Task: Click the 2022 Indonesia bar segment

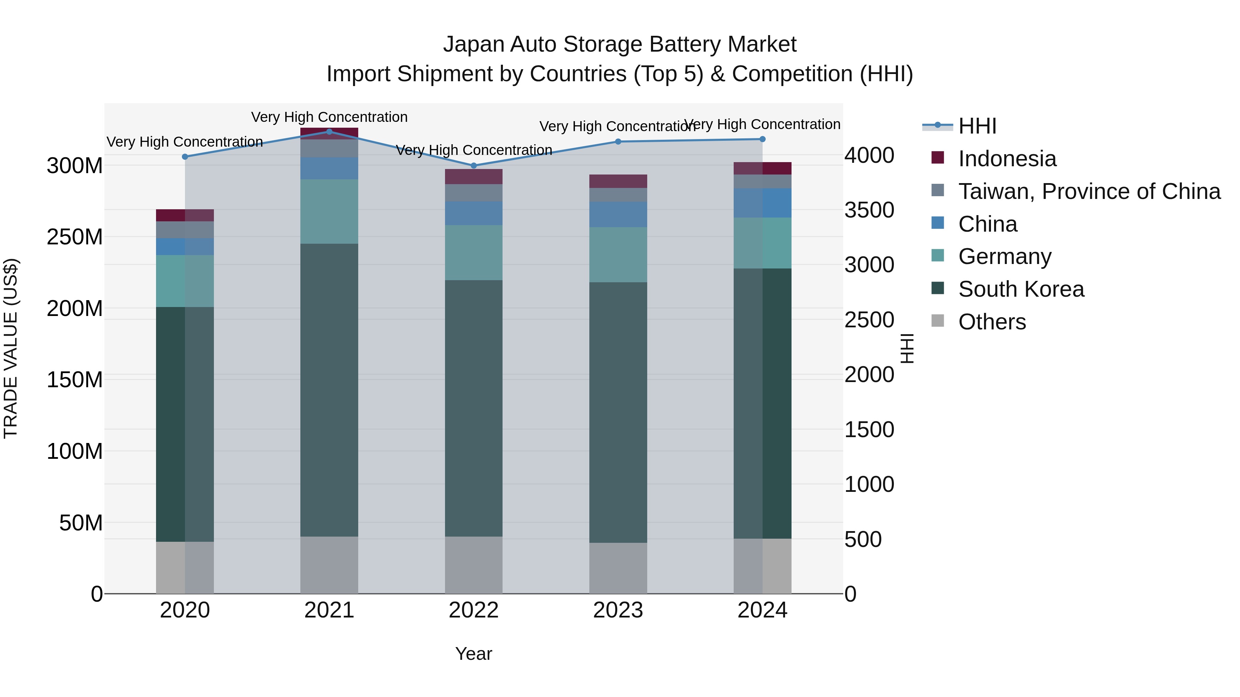Action: [x=474, y=177]
